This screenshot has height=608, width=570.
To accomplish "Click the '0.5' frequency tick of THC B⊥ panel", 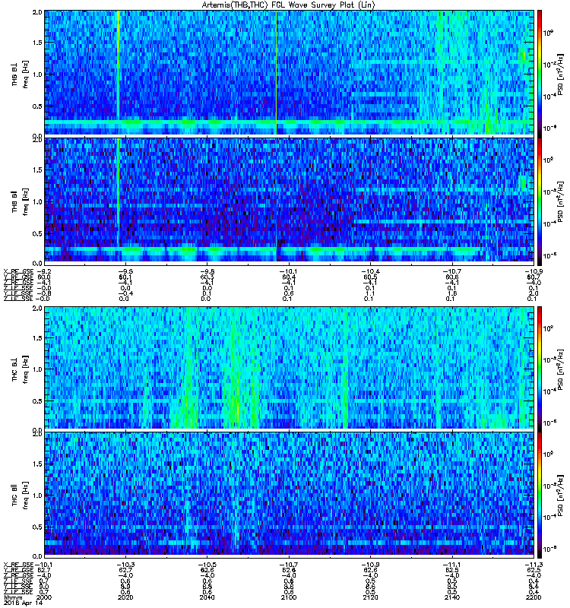I will pyautogui.click(x=37, y=401).
